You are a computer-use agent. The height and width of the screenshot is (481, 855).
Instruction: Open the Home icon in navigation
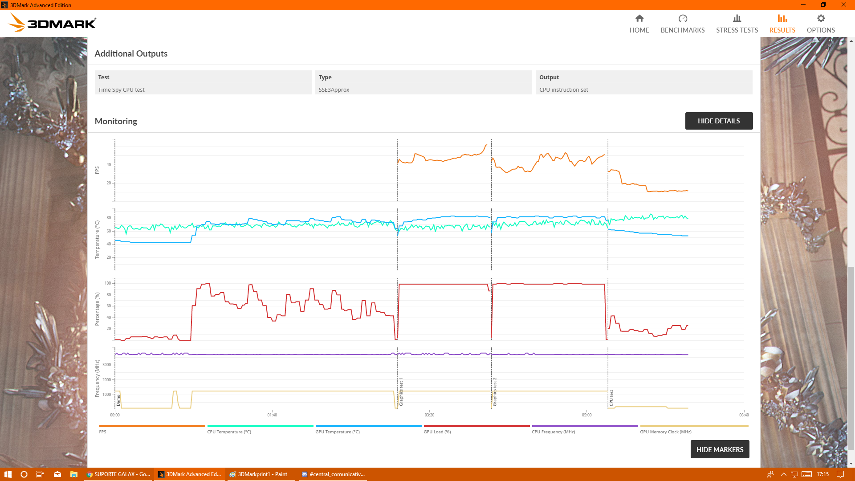pyautogui.click(x=639, y=18)
